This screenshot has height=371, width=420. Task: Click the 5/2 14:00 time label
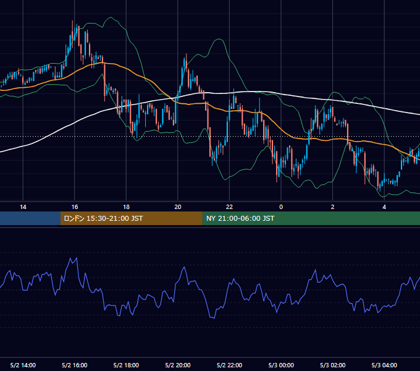pos(23,365)
